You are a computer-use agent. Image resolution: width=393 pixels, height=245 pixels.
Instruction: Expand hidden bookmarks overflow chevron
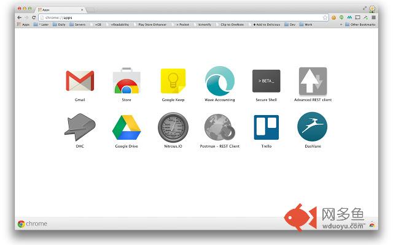coord(341,24)
